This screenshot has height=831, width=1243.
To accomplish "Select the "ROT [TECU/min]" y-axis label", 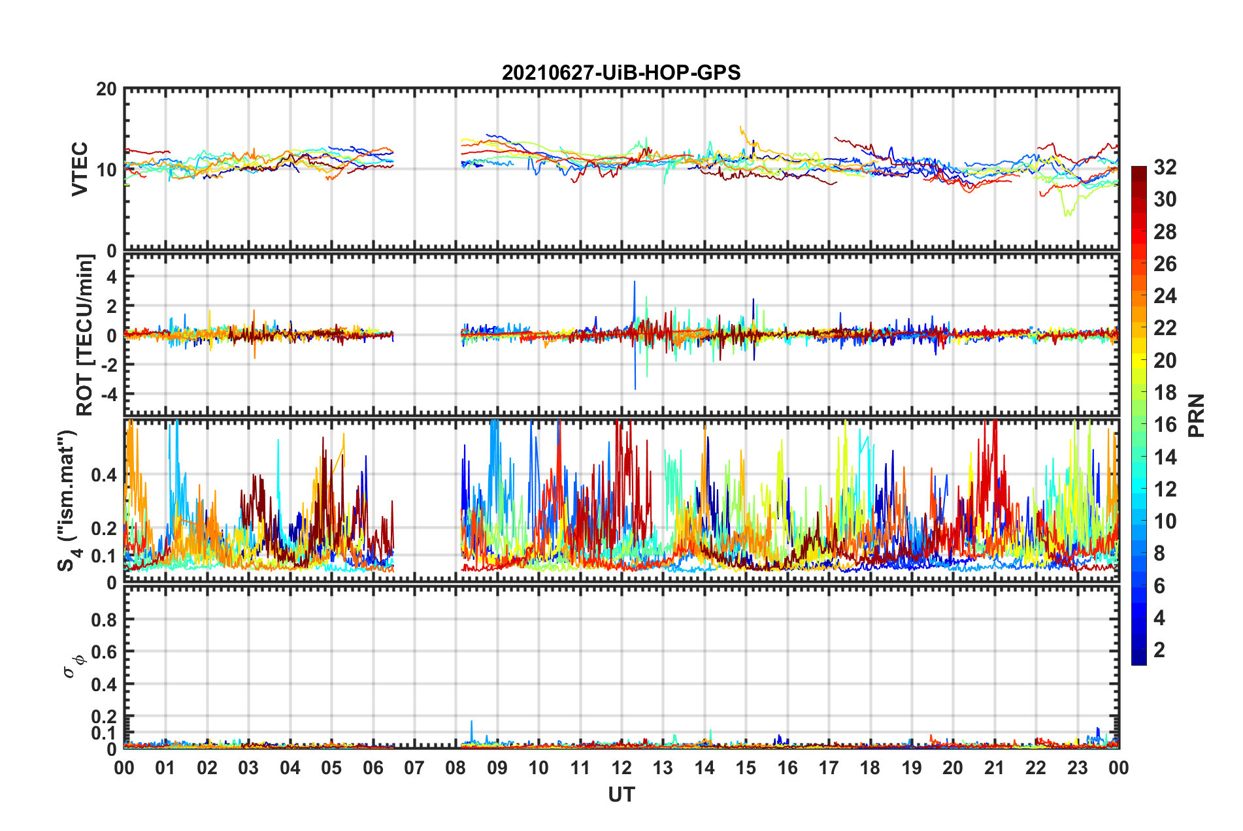I will point(85,335).
